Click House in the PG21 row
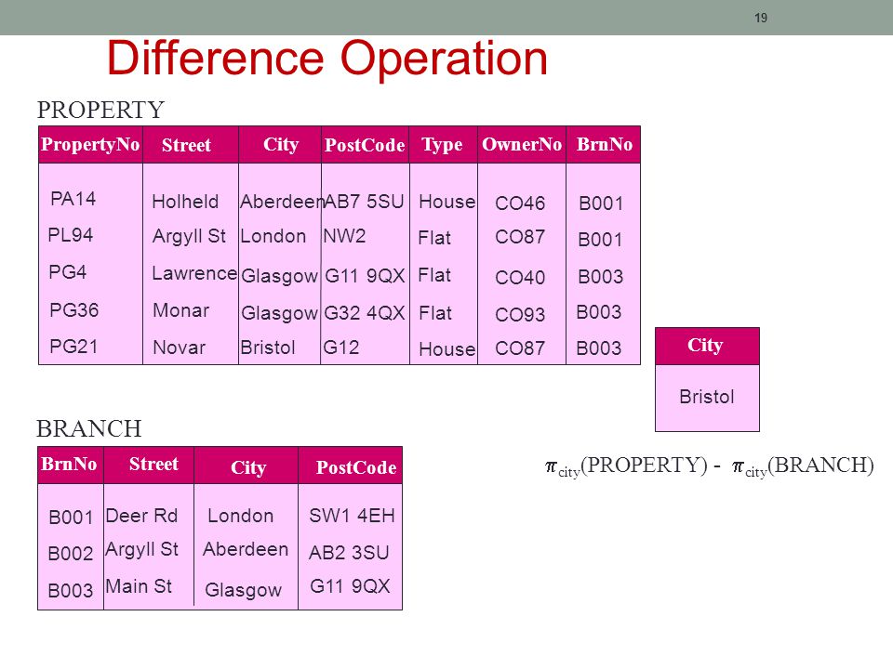The image size is (893, 669). [x=447, y=348]
